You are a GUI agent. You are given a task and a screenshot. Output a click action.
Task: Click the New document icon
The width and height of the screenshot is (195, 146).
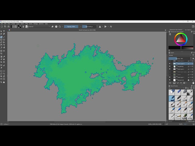(x=2, y=26)
